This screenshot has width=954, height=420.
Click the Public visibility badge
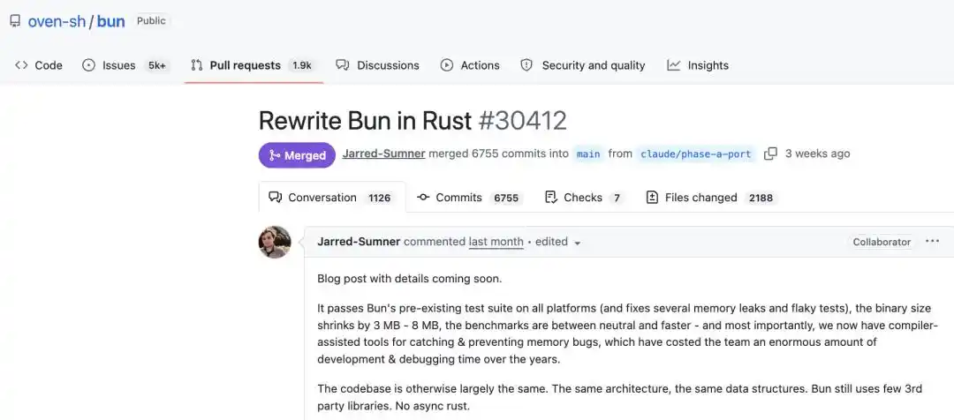(151, 20)
